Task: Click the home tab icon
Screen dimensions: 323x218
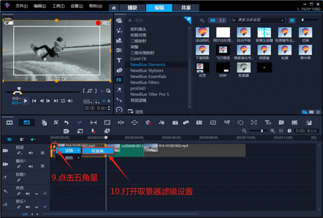Action: (114, 8)
